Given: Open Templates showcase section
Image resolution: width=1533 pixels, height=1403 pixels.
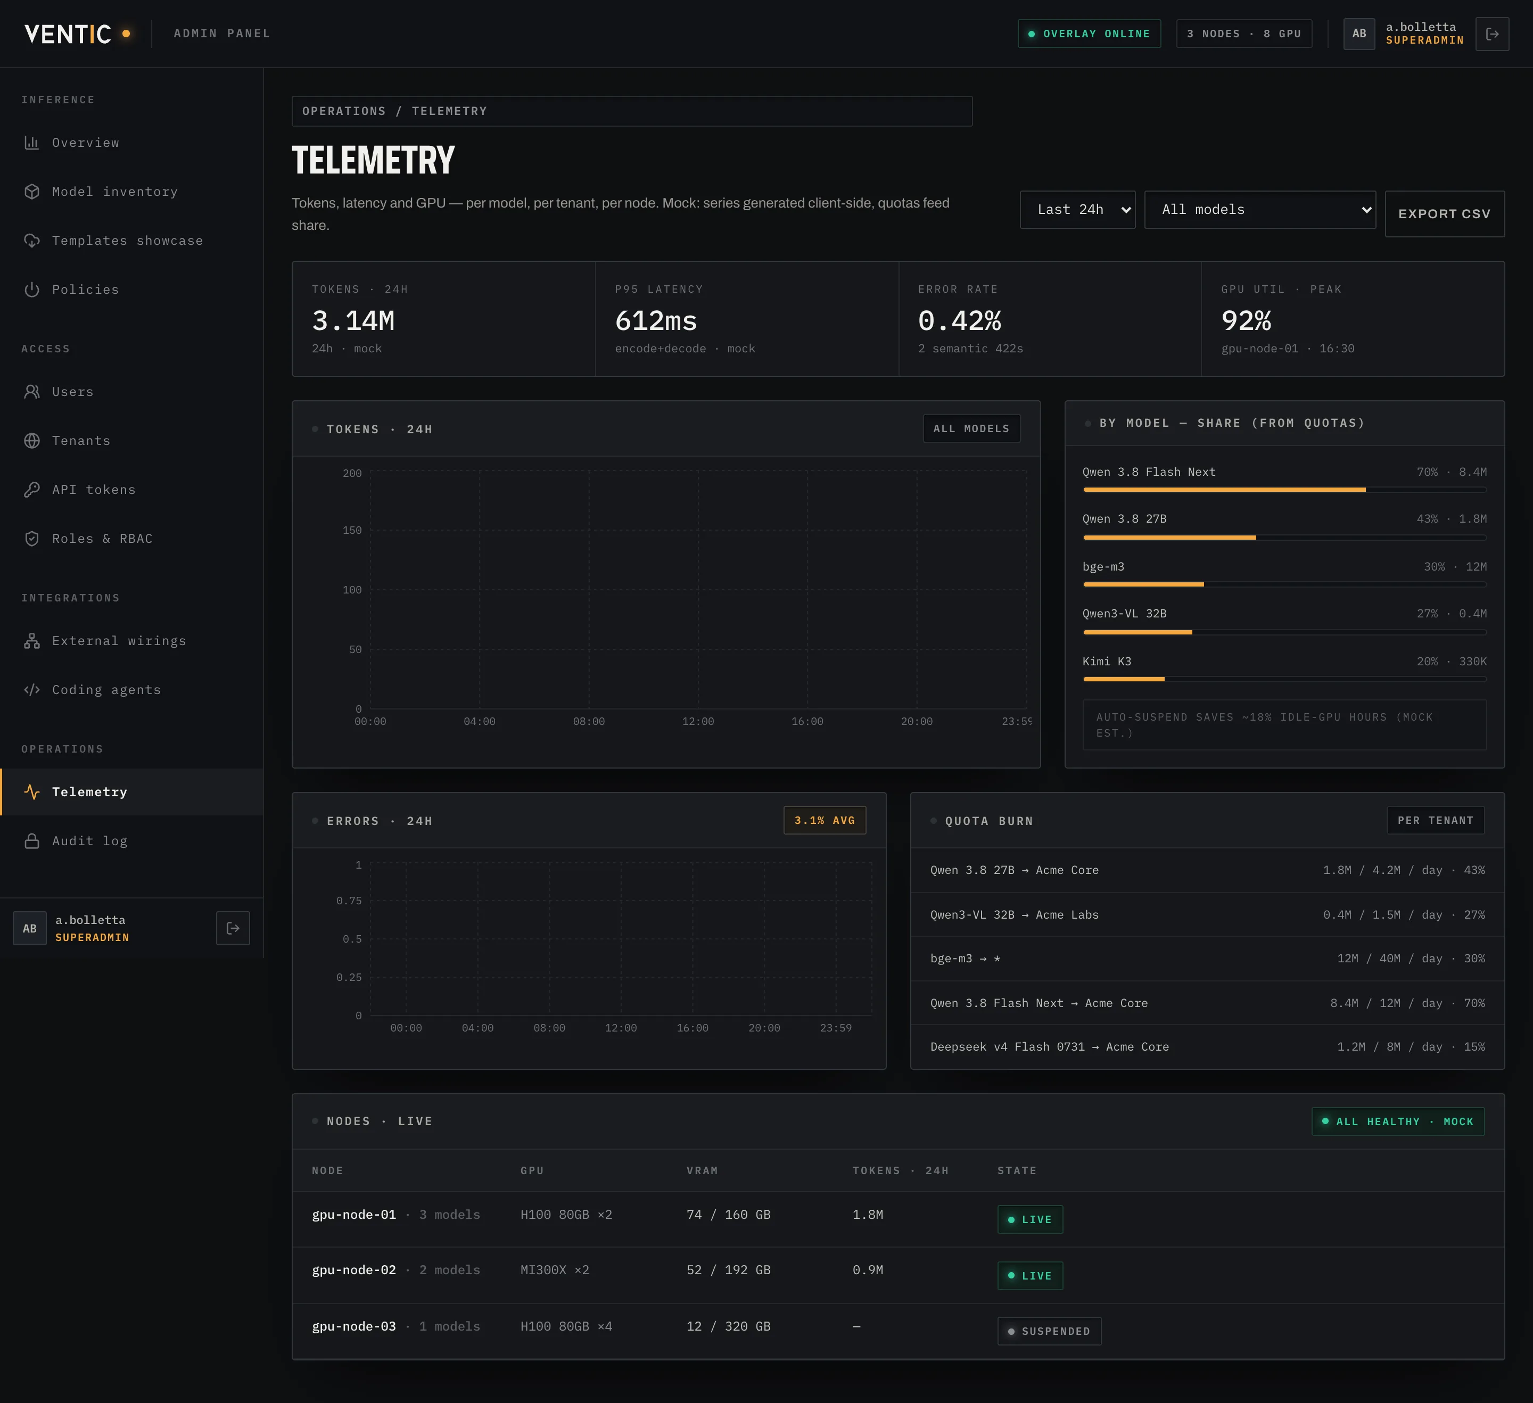Looking at the screenshot, I should point(131,240).
